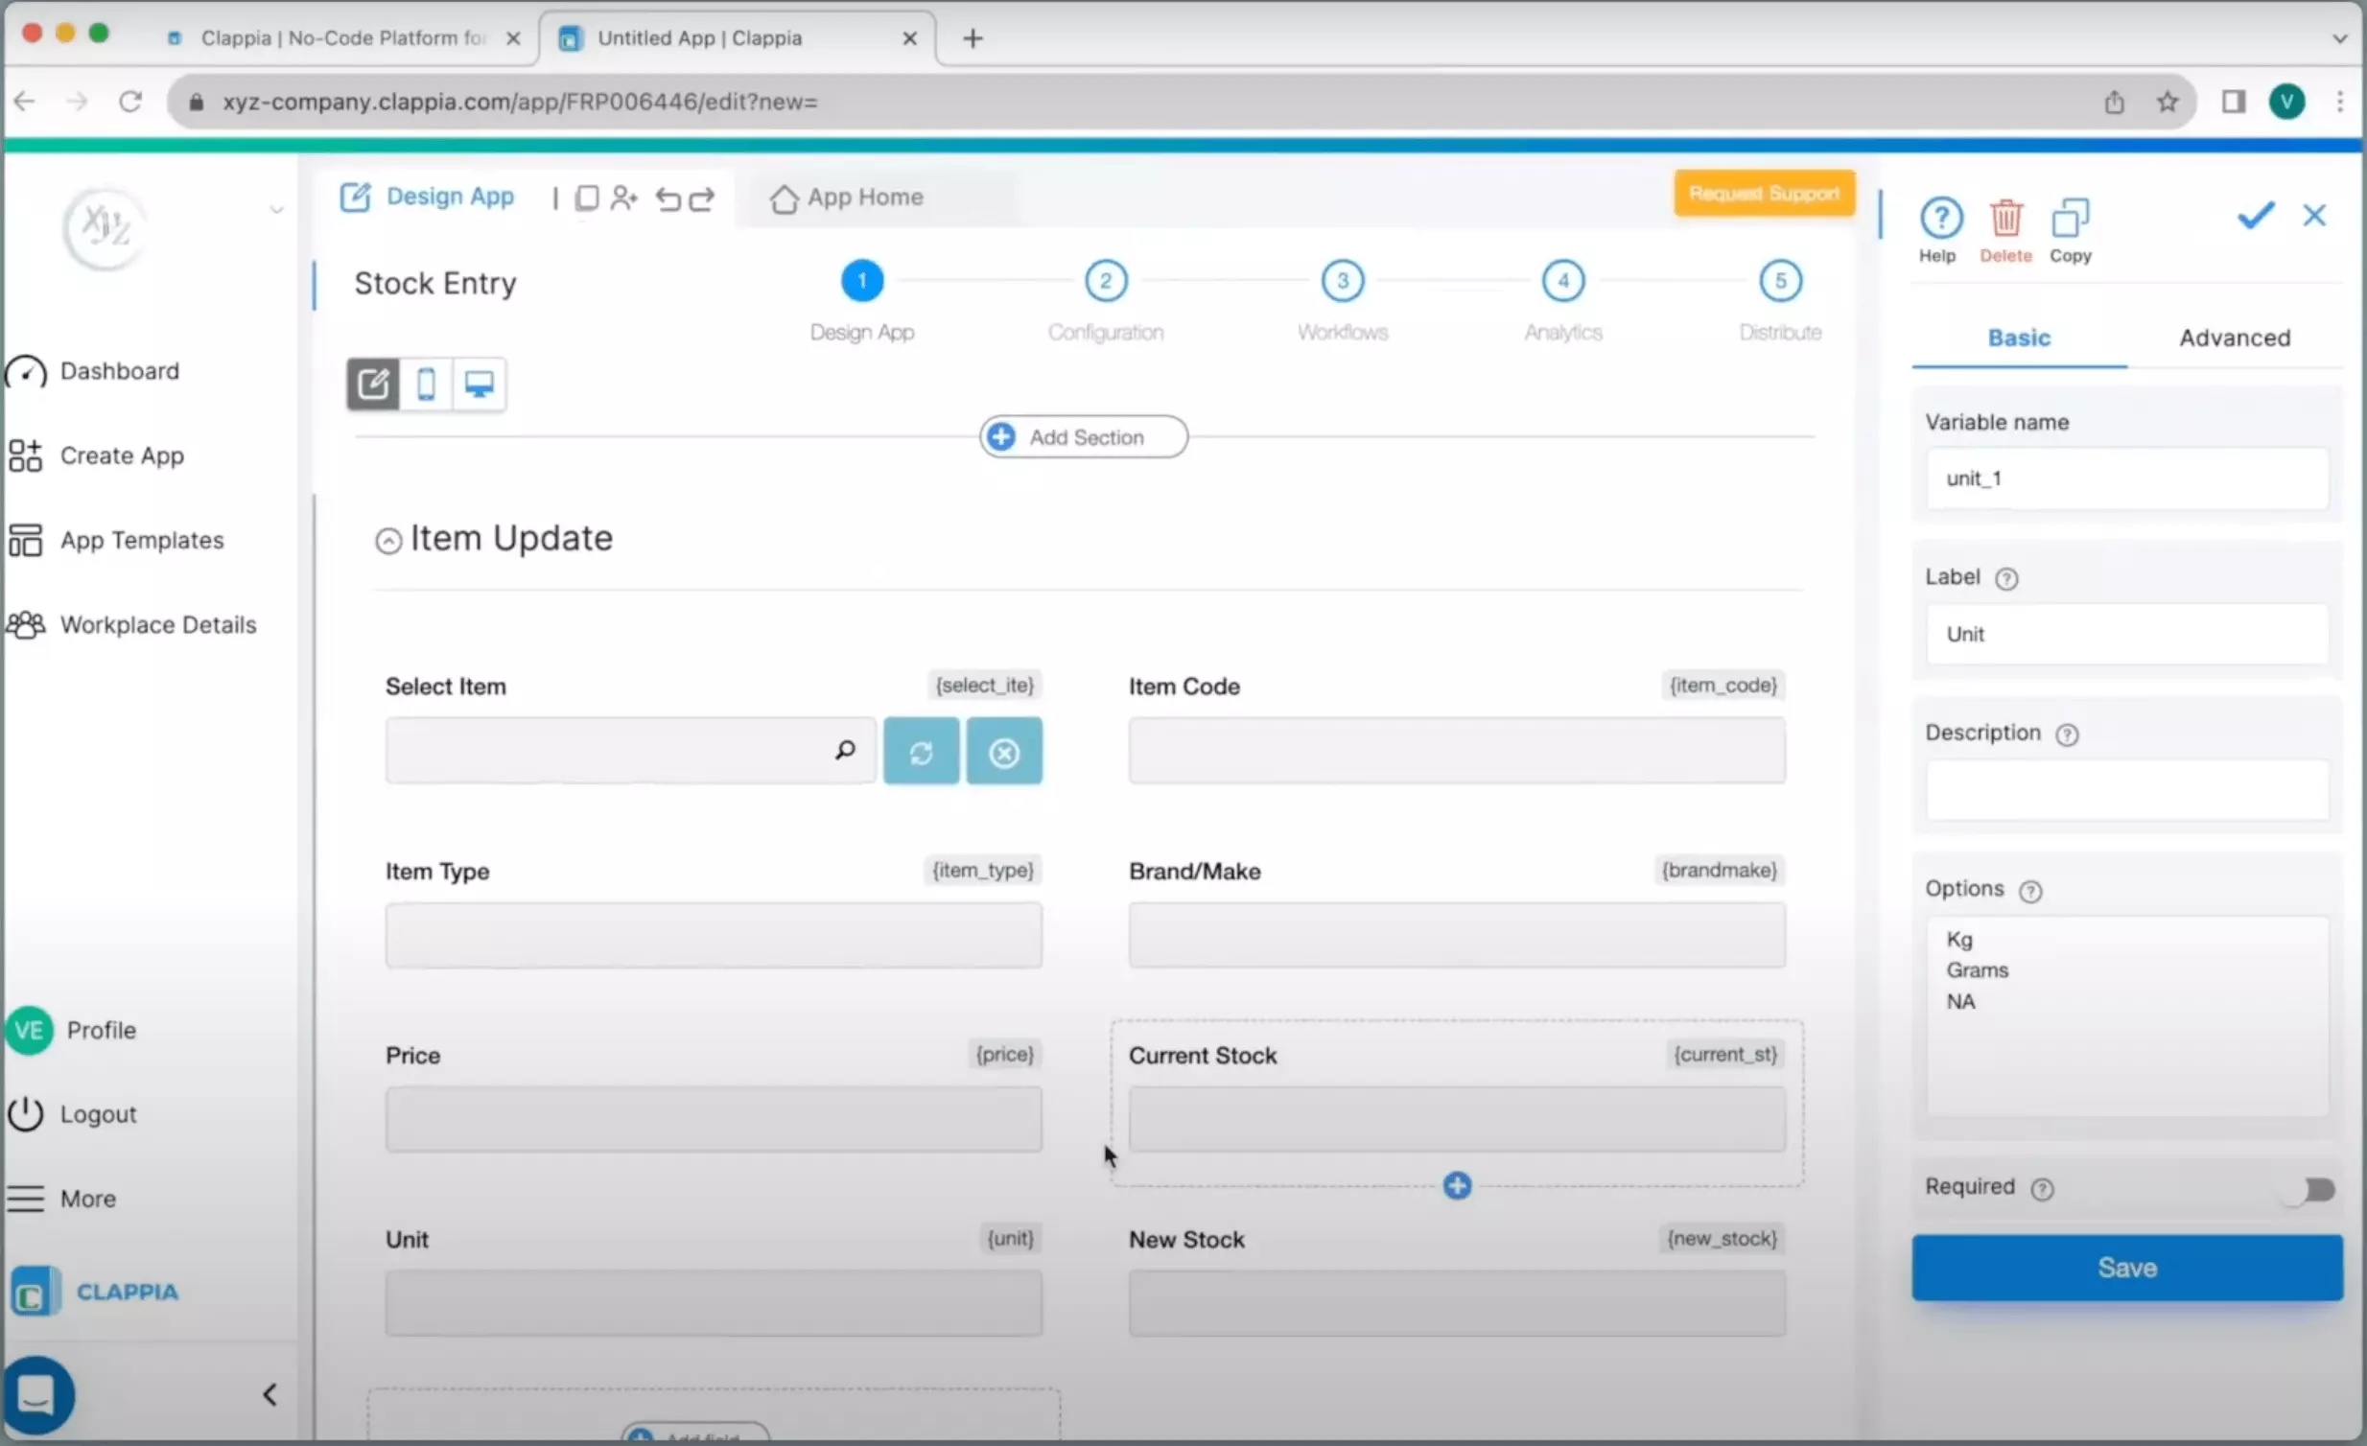
Task: Open the search icon in Select Item field
Action: point(844,750)
